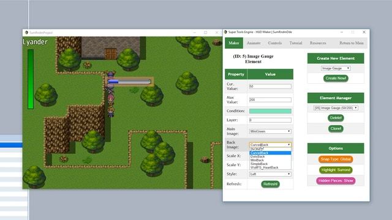Viewport: 392px width, 220px height.
Task: Choose MiniBack in Back Image list
Action: click(270, 160)
